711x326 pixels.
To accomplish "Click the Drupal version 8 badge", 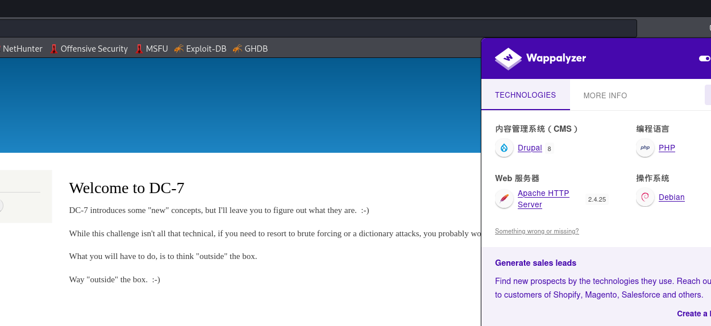I will (549, 149).
